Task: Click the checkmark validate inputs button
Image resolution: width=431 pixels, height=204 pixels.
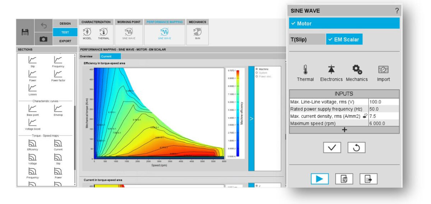Action: click(332, 148)
